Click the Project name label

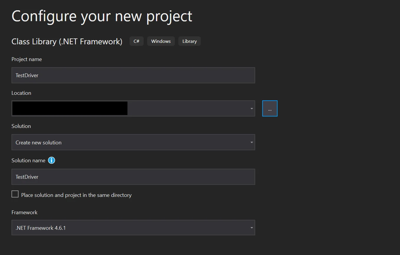point(26,59)
